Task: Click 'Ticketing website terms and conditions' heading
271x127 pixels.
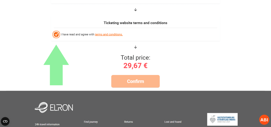Action: pos(135,23)
